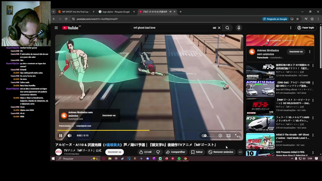Open Spotify from the taskbar
This screenshot has width=322, height=181.
(179, 159)
